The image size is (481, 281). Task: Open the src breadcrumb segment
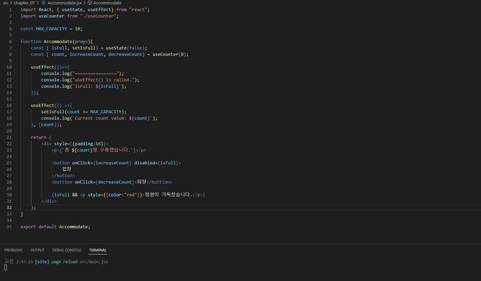pyautogui.click(x=6, y=3)
